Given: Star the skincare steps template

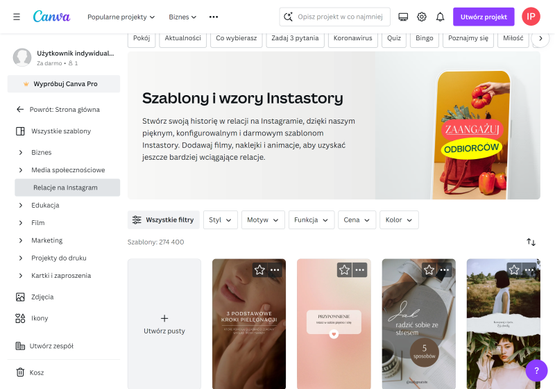Looking at the screenshot, I should tap(259, 270).
